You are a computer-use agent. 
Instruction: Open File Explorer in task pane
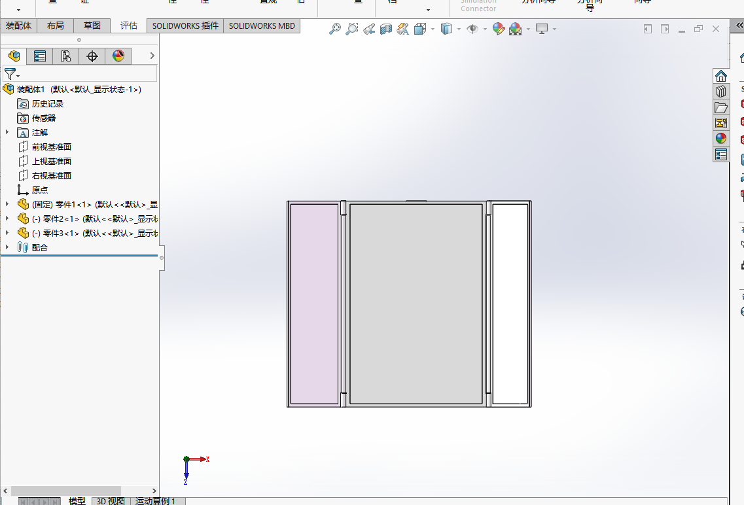point(720,107)
